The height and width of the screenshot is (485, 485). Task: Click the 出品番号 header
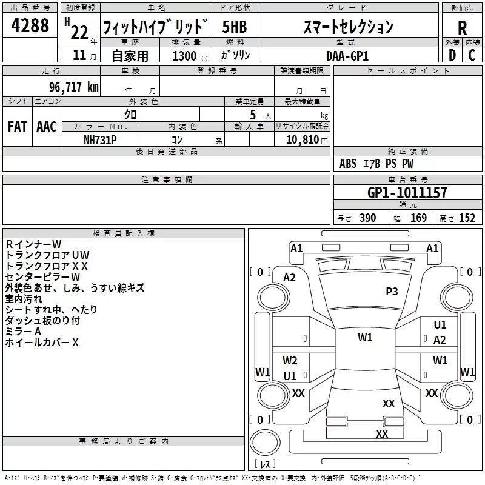tap(30, 8)
